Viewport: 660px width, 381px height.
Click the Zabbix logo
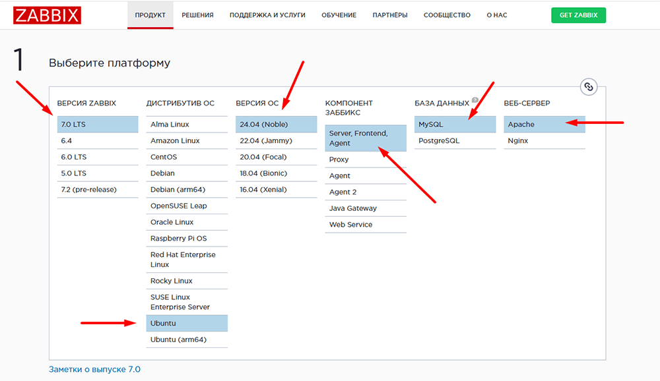click(47, 15)
